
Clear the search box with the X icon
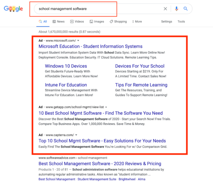point(165,9)
